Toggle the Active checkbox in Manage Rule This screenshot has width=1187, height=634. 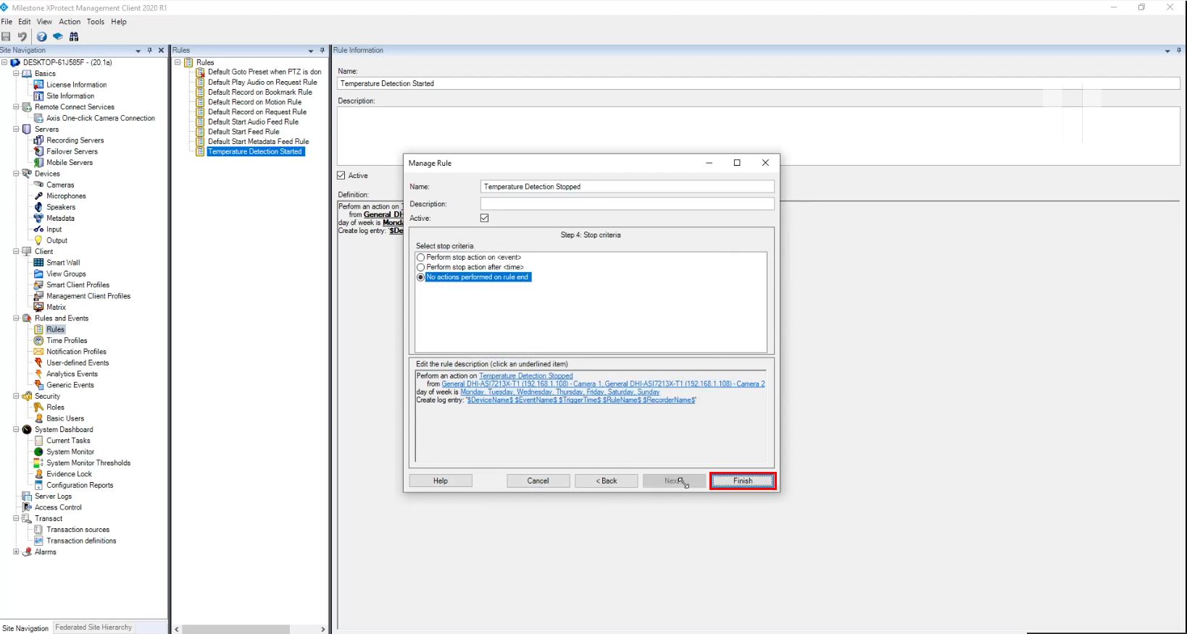coord(485,219)
